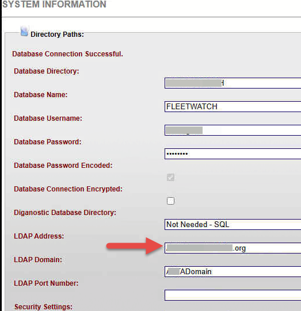Focus the LDAP Address field ending in .org
This screenshot has height=311, width=301.
[233, 248]
